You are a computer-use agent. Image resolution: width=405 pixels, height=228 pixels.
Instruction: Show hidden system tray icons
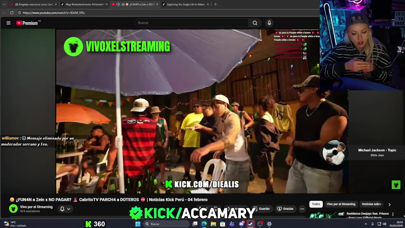[x=366, y=224]
